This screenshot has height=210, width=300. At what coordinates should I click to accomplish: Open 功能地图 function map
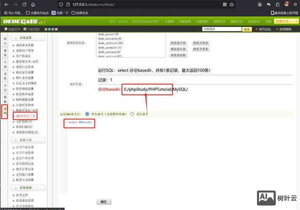[32, 29]
